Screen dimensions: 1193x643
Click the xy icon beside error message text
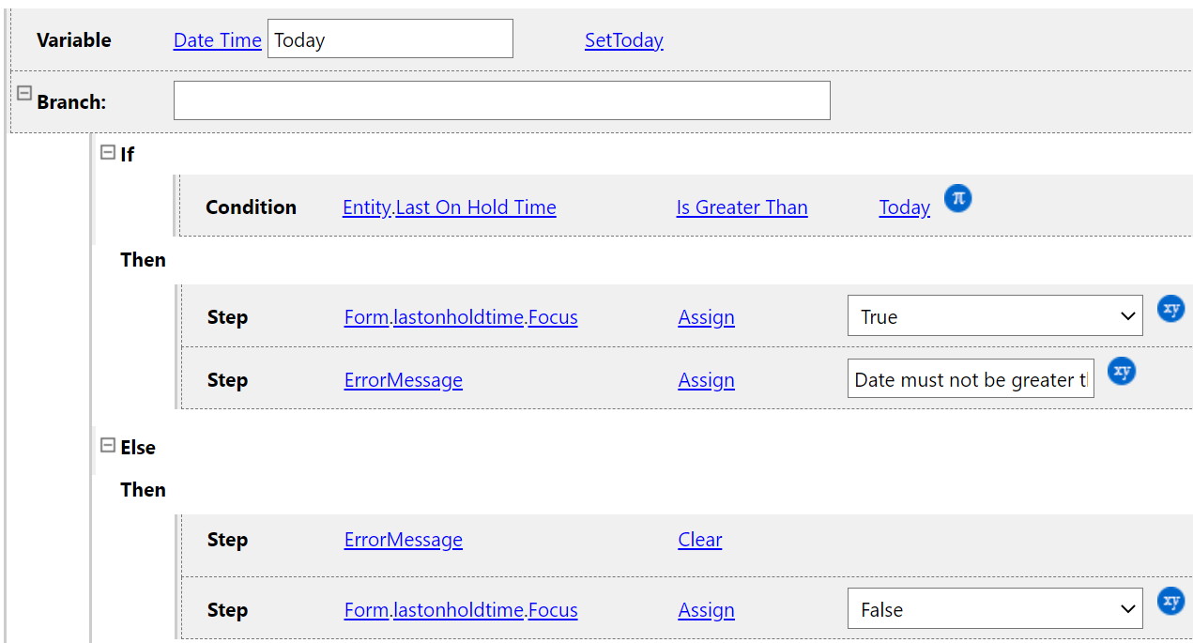point(1122,372)
